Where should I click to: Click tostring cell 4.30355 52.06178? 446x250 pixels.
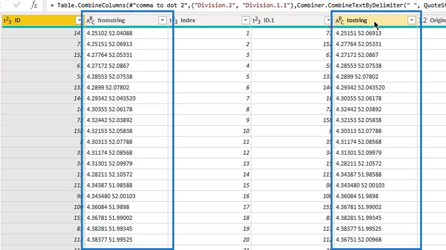[375, 98]
